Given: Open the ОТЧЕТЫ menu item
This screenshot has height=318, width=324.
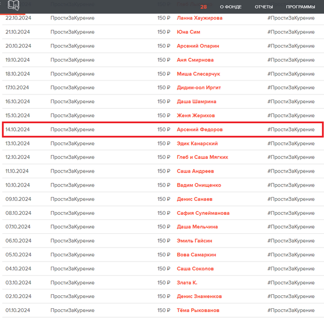Looking at the screenshot, I should (264, 7).
